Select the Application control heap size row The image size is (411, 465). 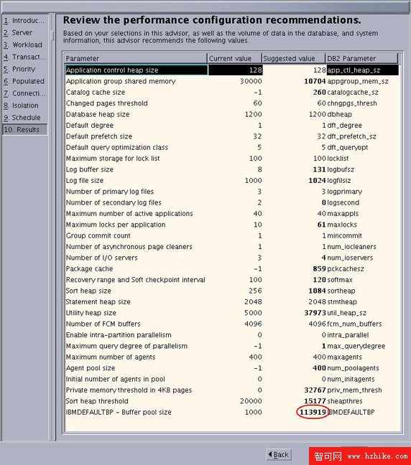(x=232, y=70)
